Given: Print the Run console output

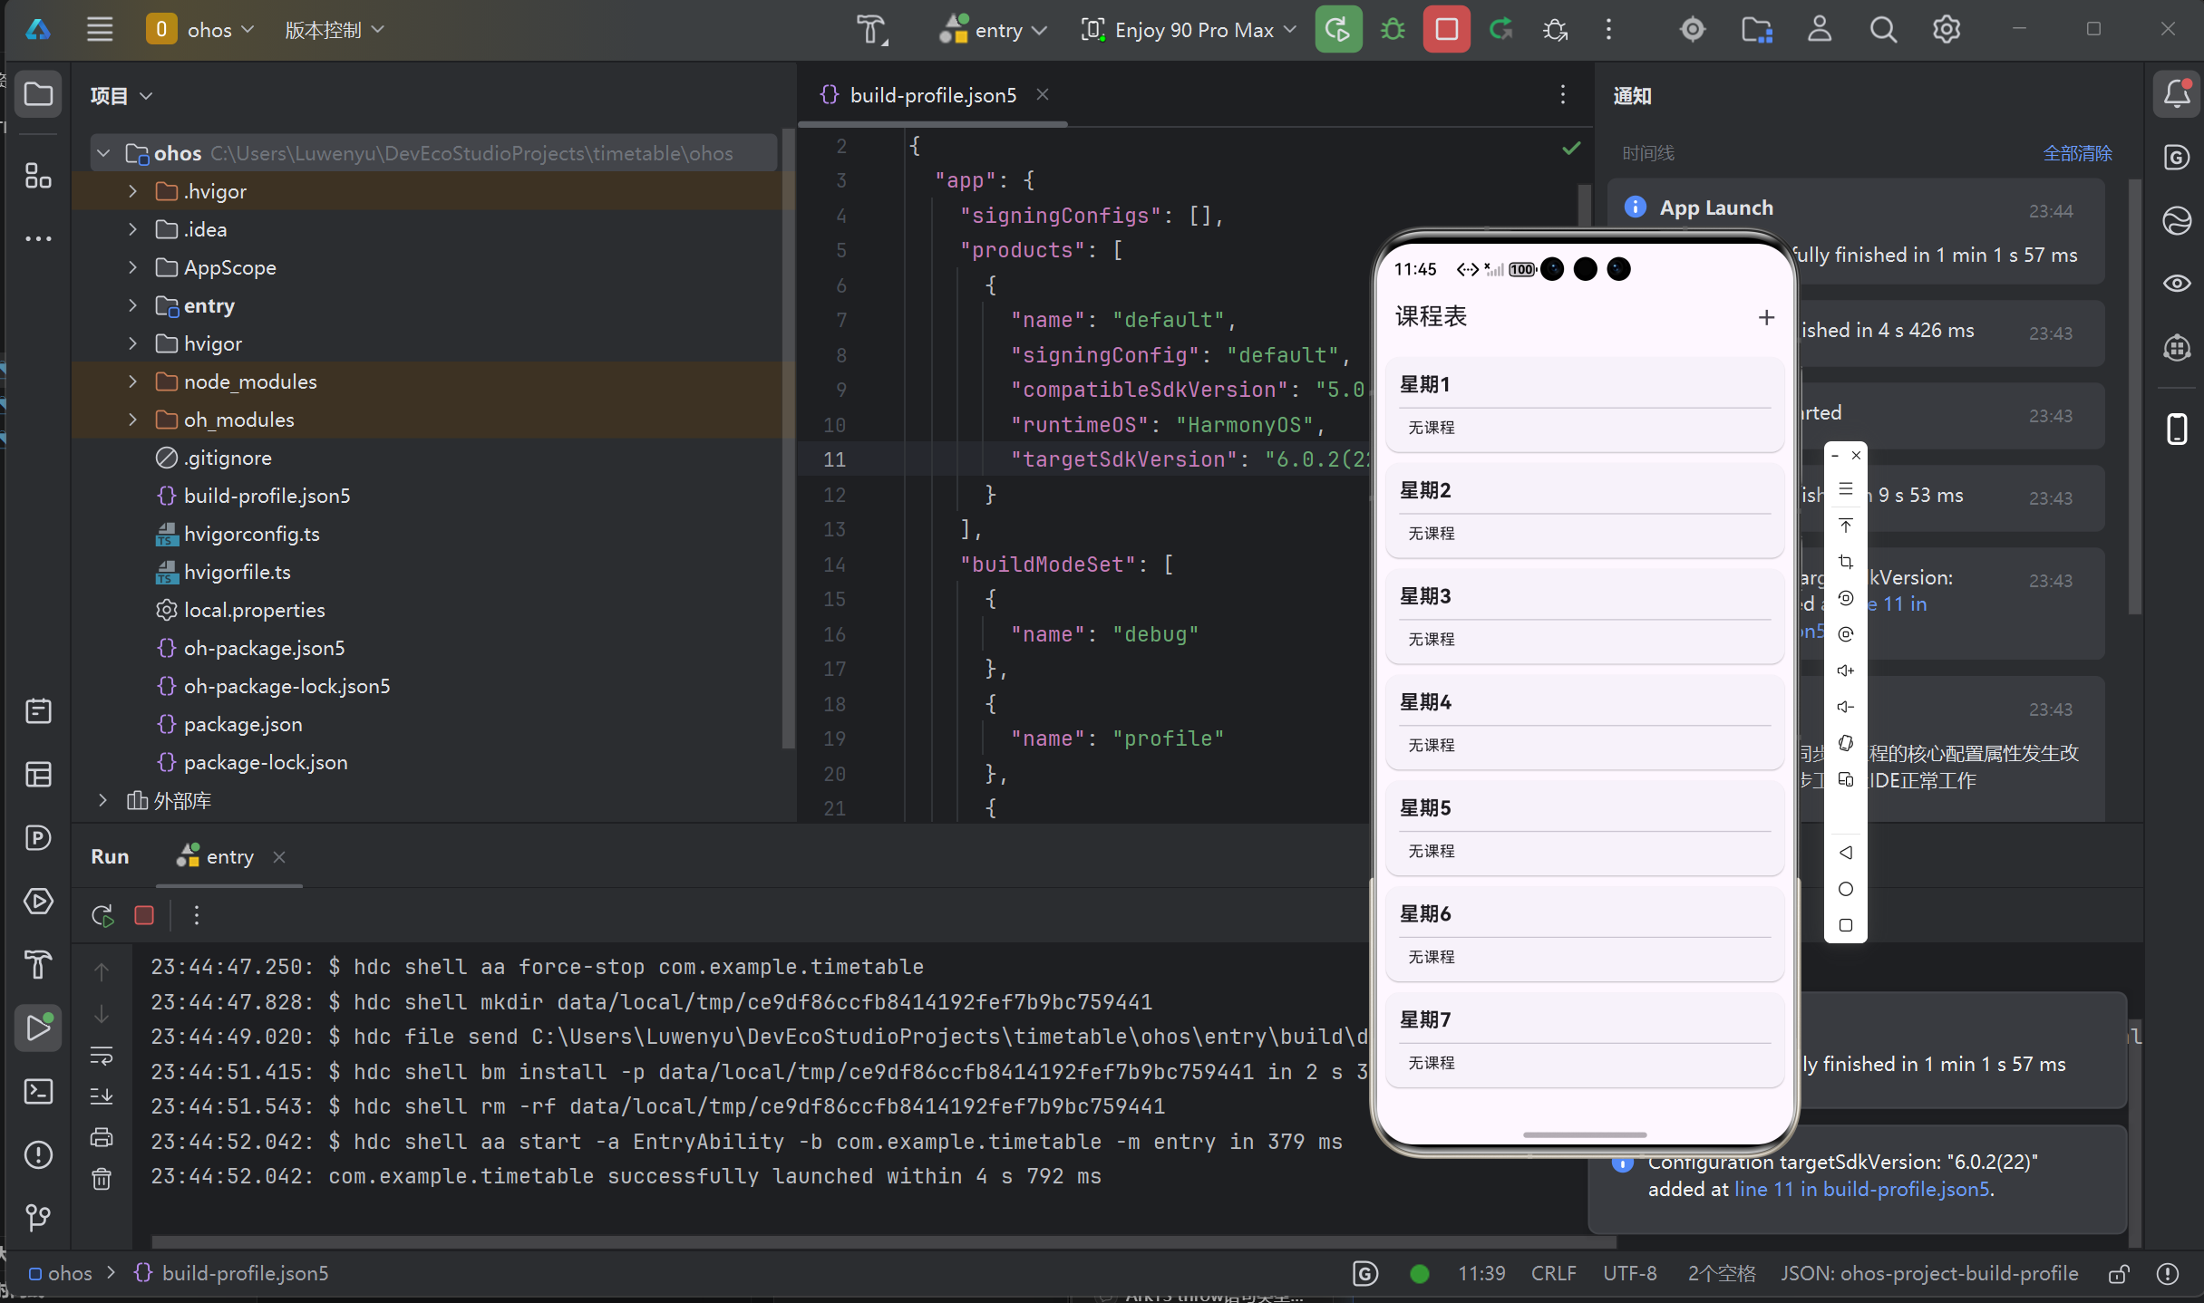Looking at the screenshot, I should [102, 1137].
